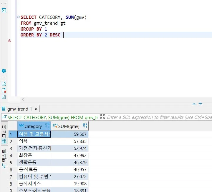This screenshot has width=212, height=192.
Task: Click the results panel minimize up arrow
Action: (x=194, y=104)
